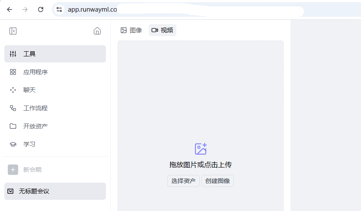
Task: Click the 工作流程 node icon
Action: pyautogui.click(x=13, y=108)
